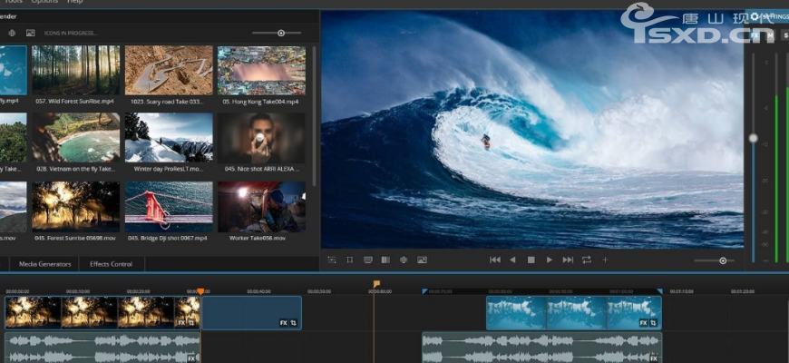Open FX on the empty blue clip
Viewport: 789px width, 363px height.
point(283,323)
